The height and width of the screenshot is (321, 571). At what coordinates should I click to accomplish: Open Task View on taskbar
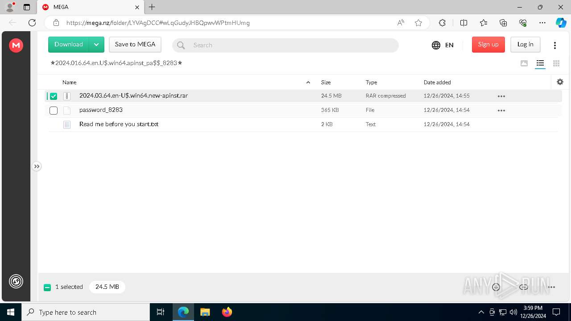coord(161,312)
